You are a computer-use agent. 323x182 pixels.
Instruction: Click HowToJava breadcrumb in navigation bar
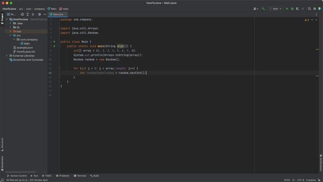point(9,9)
